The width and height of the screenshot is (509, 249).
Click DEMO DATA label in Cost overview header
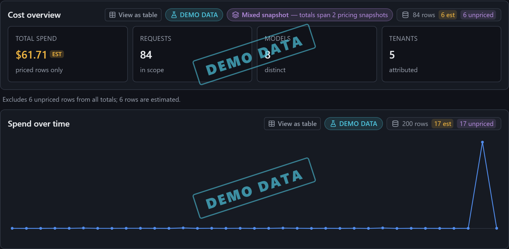(x=199, y=15)
